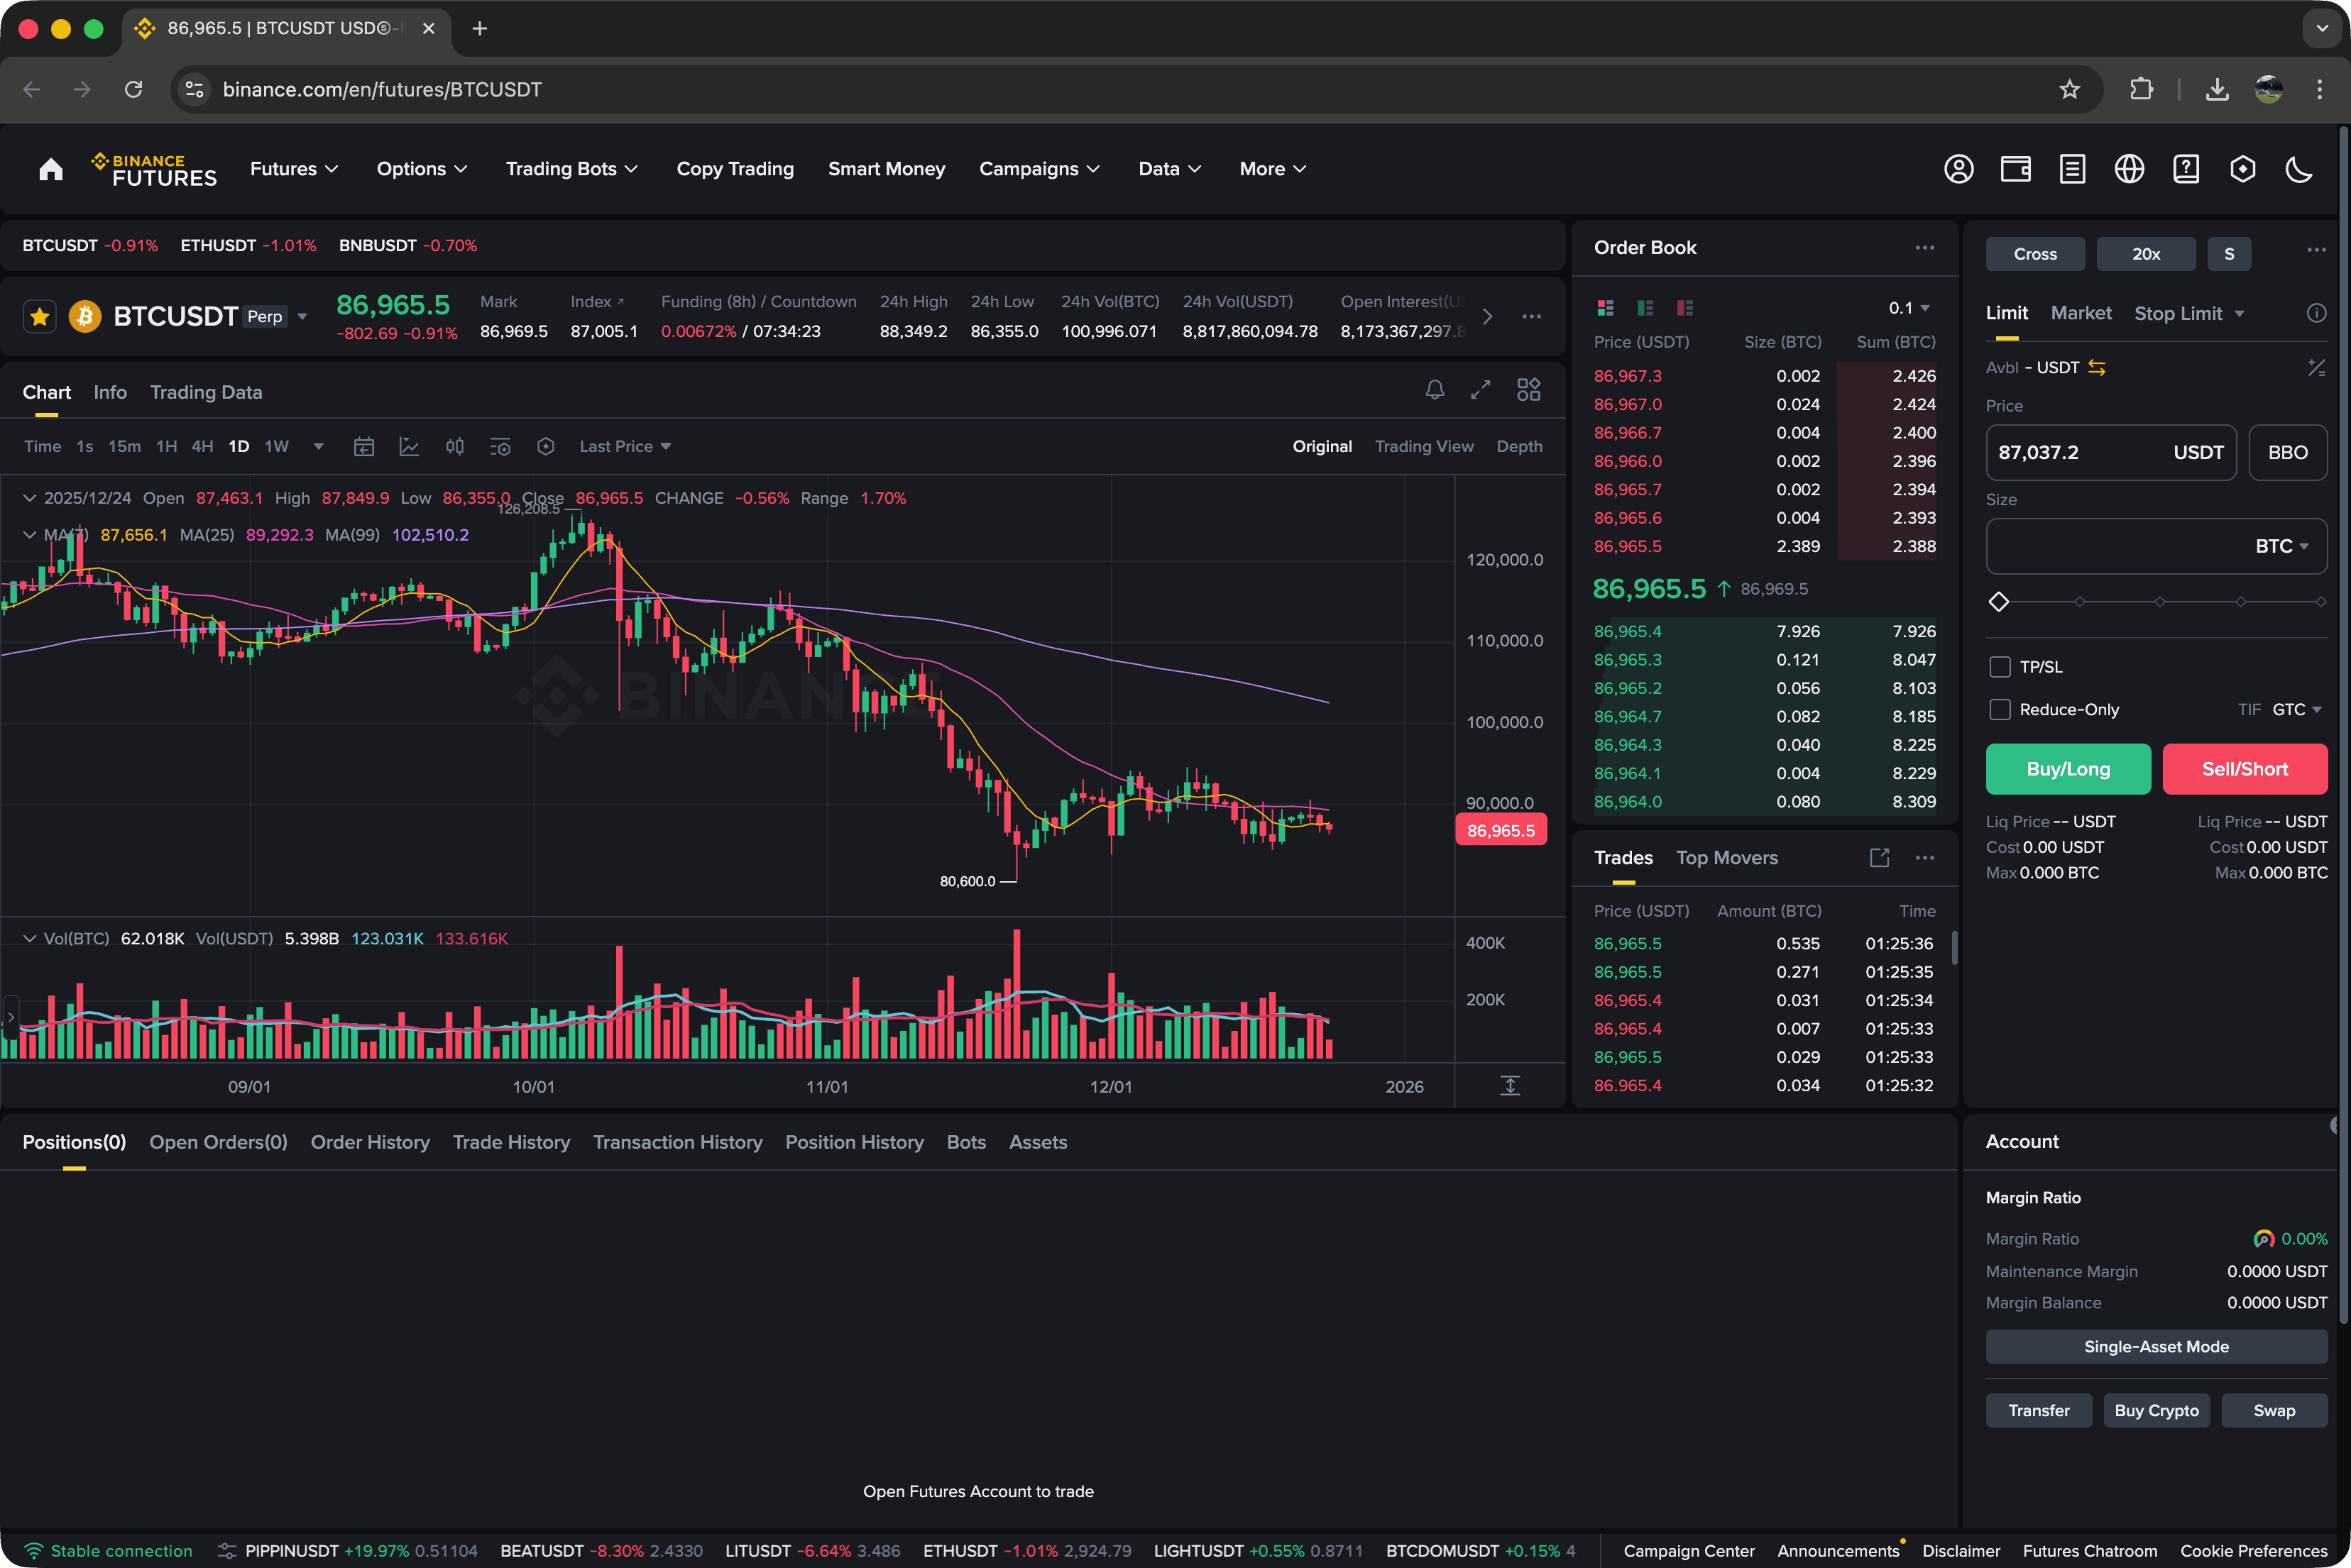The width and height of the screenshot is (2351, 1568).
Task: Open orders document icon in header
Action: click(x=2072, y=169)
